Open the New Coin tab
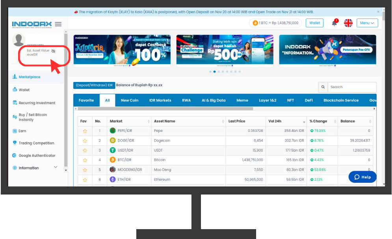This screenshot has width=392, height=239. click(x=130, y=100)
